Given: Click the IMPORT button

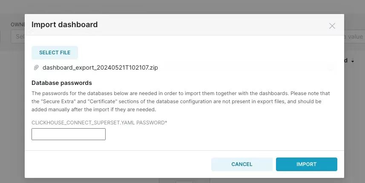Looking at the screenshot, I should click(306, 164).
